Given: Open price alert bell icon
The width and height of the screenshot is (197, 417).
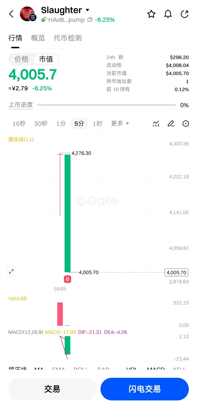Looking at the screenshot, I should click(168, 14).
